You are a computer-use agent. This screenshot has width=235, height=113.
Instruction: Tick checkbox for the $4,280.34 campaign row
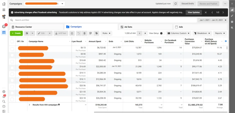click(12, 74)
